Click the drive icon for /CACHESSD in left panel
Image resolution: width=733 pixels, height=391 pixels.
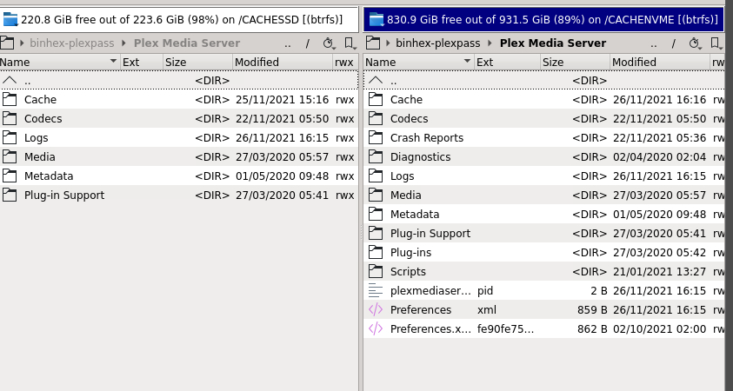point(10,19)
